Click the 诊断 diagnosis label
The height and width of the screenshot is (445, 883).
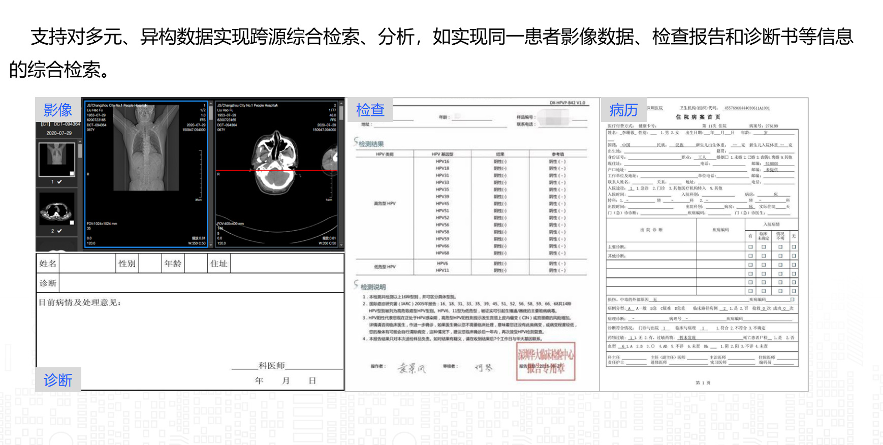(x=57, y=379)
